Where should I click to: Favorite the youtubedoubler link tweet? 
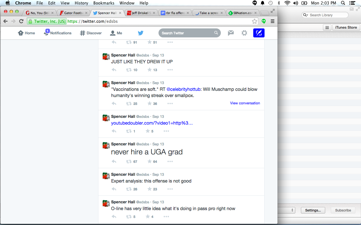(148, 131)
